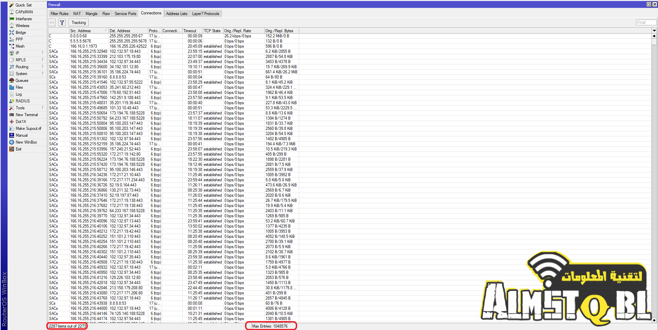The image size is (658, 330).
Task: Open the Bridge sidebar icon
Action: coord(12,33)
